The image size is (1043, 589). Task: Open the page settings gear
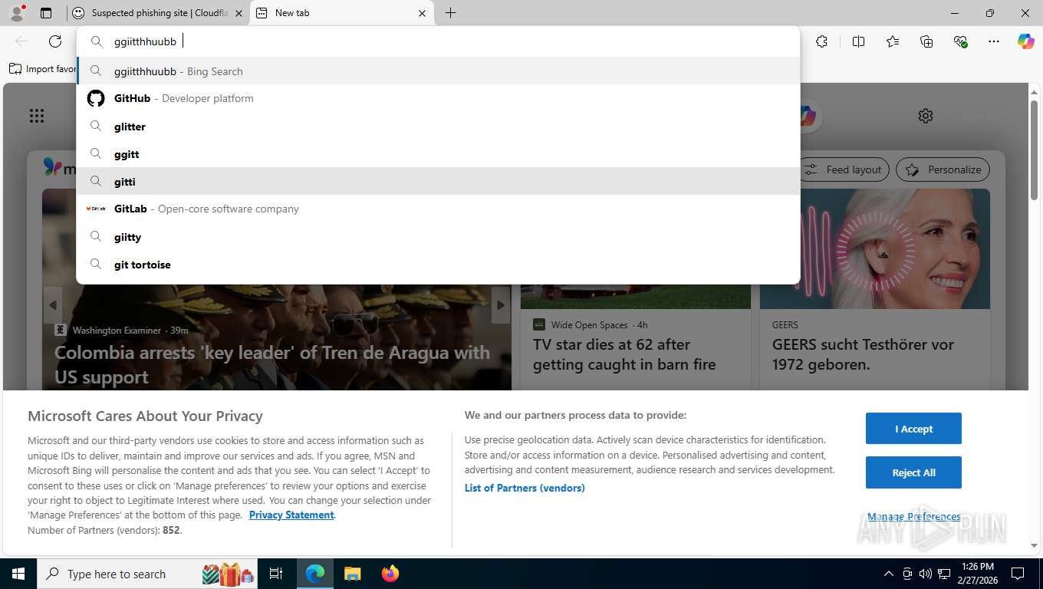tap(926, 116)
